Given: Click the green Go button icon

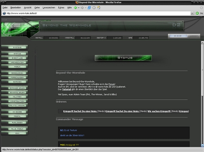Looking at the screenshot, I should [197, 13].
